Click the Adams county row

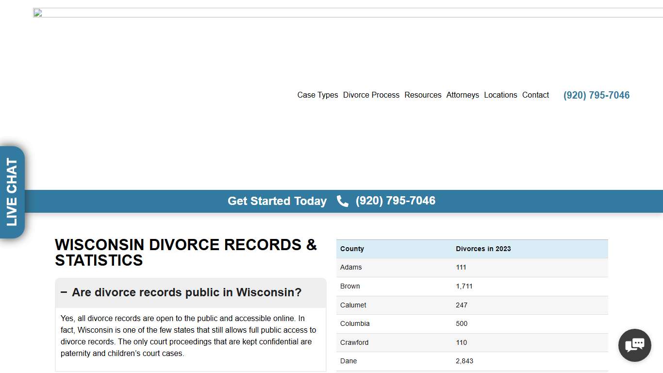pos(351,267)
